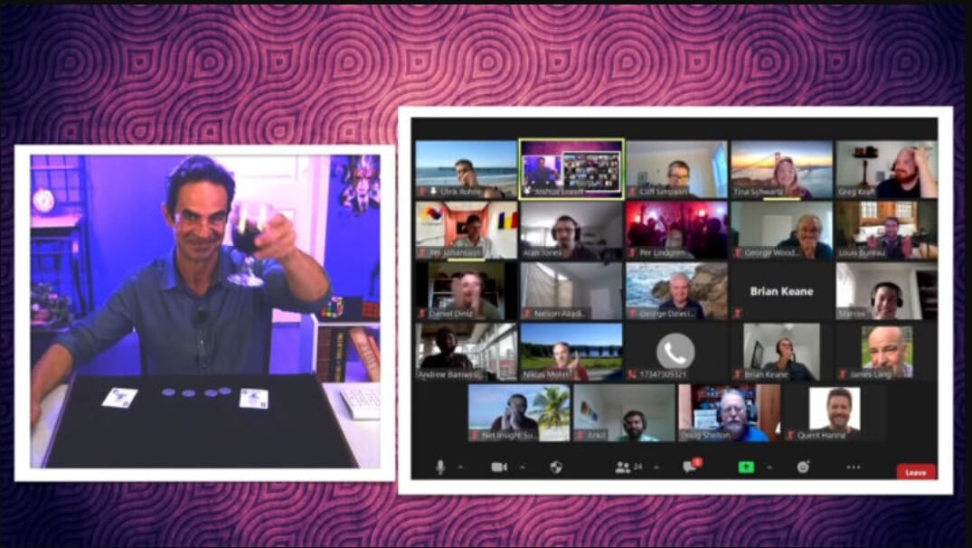This screenshot has height=548, width=972.
Task: Mute the microphone in the Zoom toolbar
Action: click(441, 467)
